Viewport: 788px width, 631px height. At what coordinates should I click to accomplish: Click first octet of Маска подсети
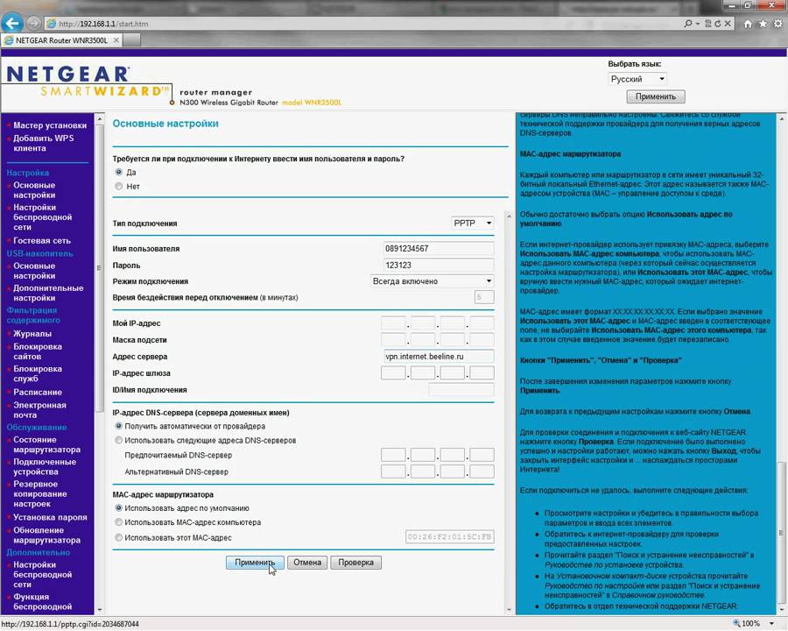393,340
